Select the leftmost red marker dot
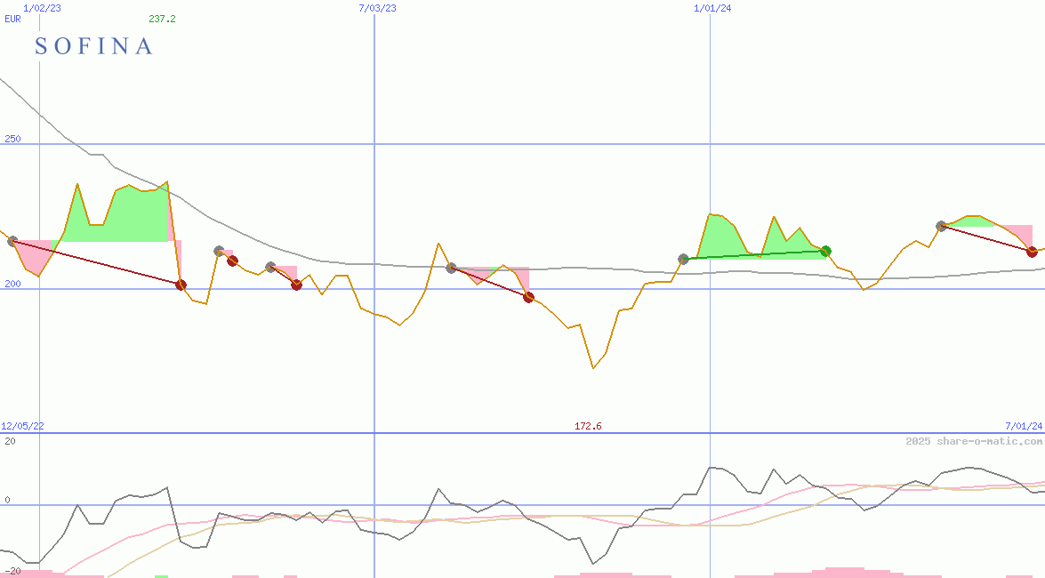Viewport: 1045px width, 578px height. [181, 285]
